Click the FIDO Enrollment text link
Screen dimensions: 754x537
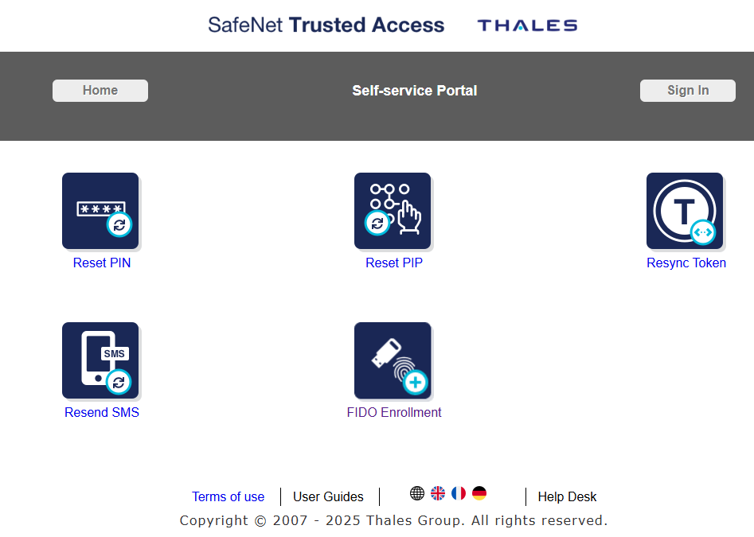pos(394,413)
